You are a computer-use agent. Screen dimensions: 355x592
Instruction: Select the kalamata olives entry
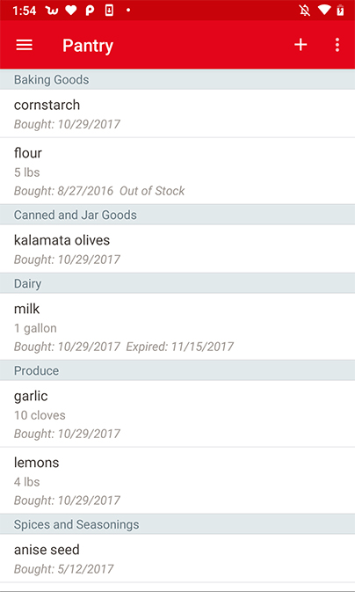[177, 249]
